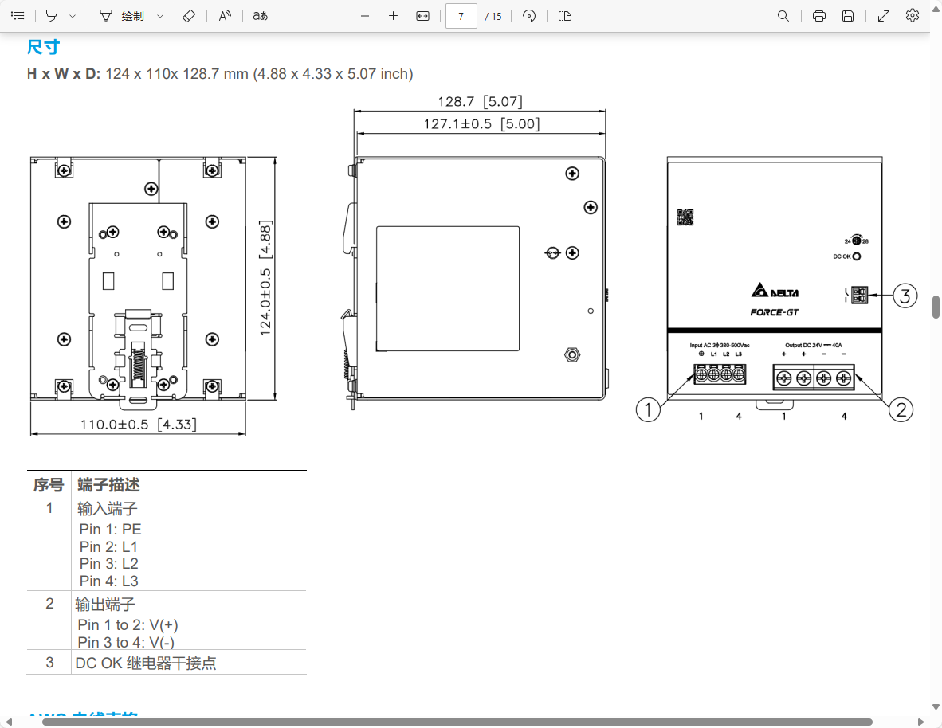Open PDF viewer settings gear
Image resolution: width=942 pixels, height=728 pixels.
pos(913,16)
